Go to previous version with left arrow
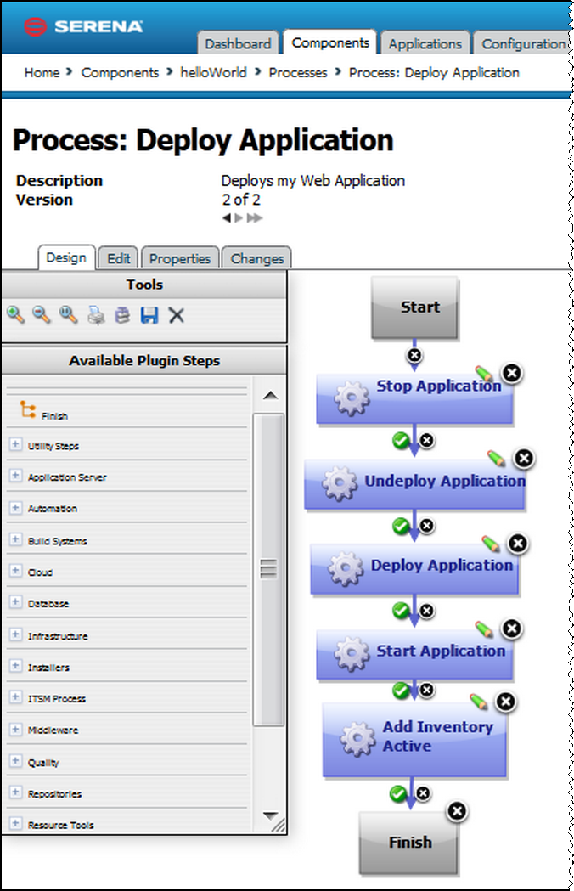The width and height of the screenshot is (574, 891). tap(227, 217)
